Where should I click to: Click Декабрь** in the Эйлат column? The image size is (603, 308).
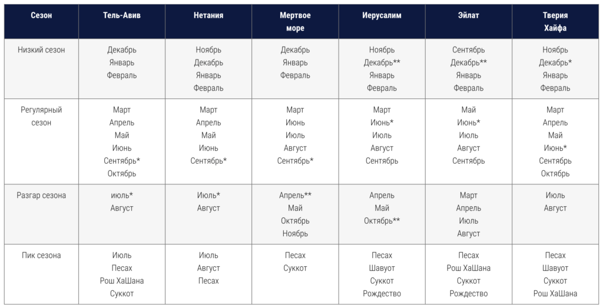pyautogui.click(x=468, y=62)
